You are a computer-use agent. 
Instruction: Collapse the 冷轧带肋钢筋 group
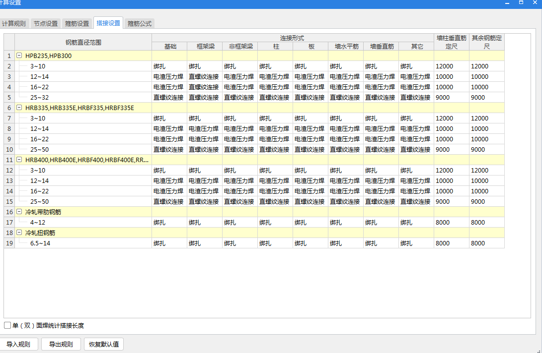pos(19,212)
